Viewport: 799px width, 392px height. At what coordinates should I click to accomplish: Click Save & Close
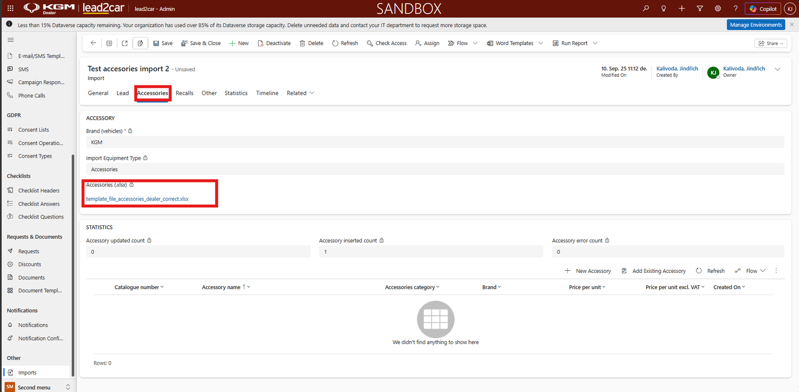click(x=201, y=43)
